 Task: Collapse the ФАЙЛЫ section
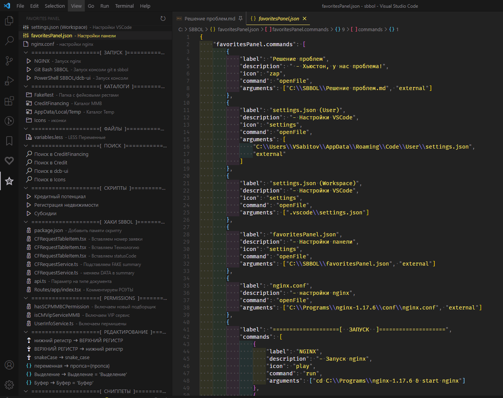pos(26,129)
